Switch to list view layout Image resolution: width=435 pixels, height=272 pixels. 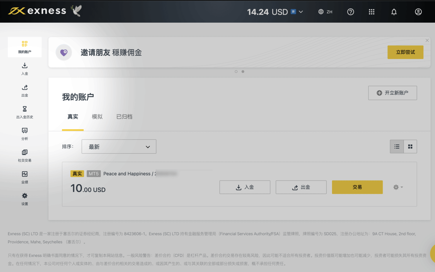[397, 147]
